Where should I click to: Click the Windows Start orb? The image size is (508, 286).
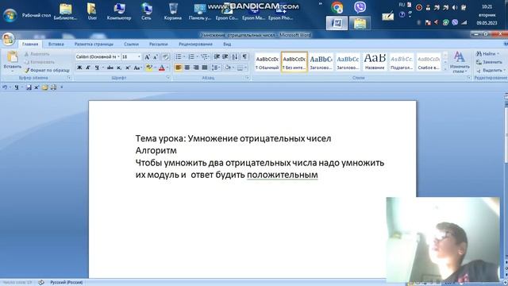pos(10,15)
